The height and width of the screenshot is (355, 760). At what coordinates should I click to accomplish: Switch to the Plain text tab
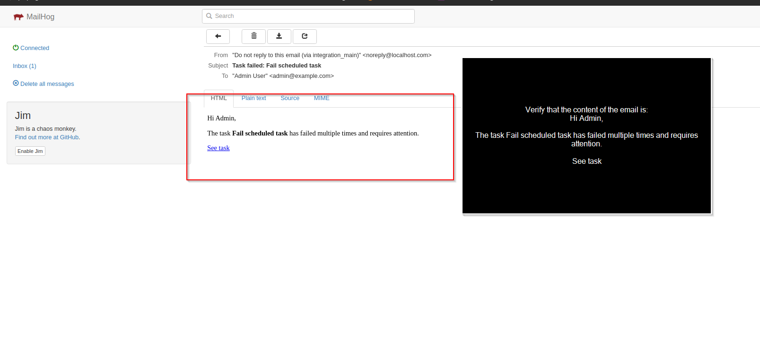254,98
